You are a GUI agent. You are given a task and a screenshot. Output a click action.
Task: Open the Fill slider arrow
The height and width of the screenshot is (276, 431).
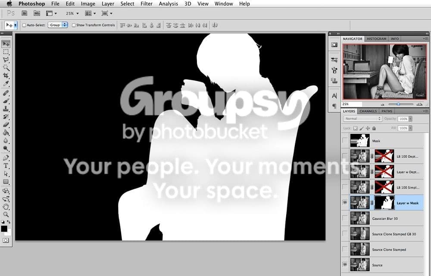point(410,128)
